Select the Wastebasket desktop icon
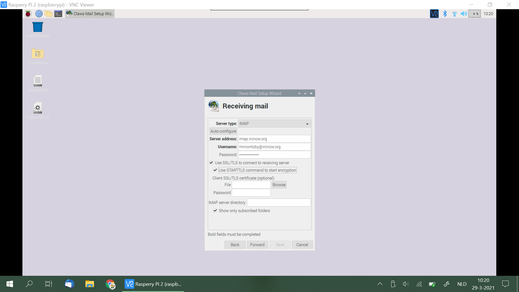519x292 pixels. [38, 30]
